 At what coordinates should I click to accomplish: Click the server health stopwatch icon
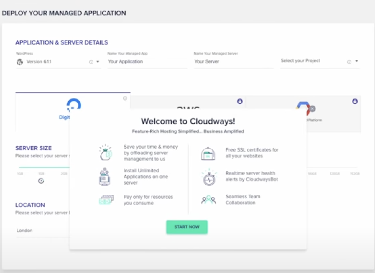click(x=209, y=177)
